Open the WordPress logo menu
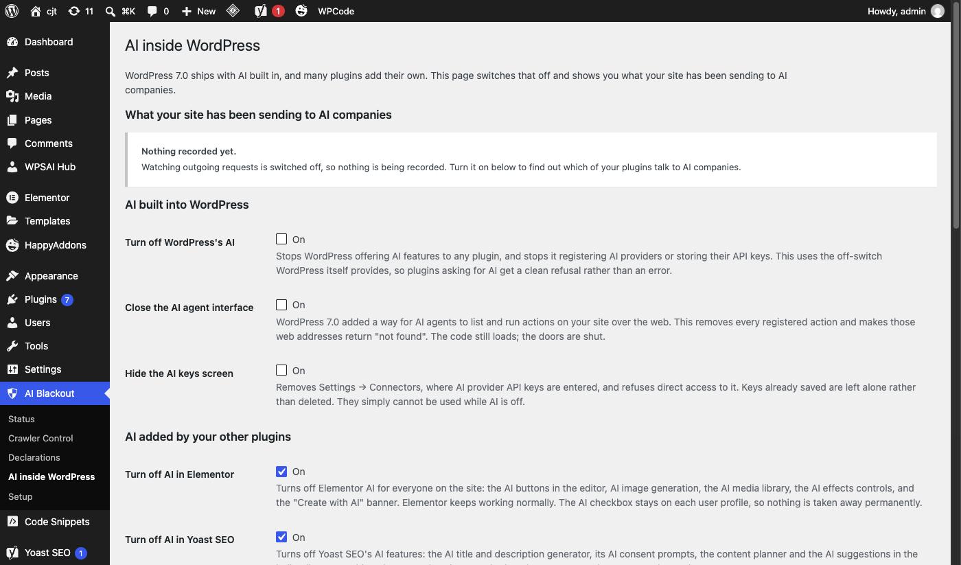This screenshot has width=961, height=565. (12, 11)
